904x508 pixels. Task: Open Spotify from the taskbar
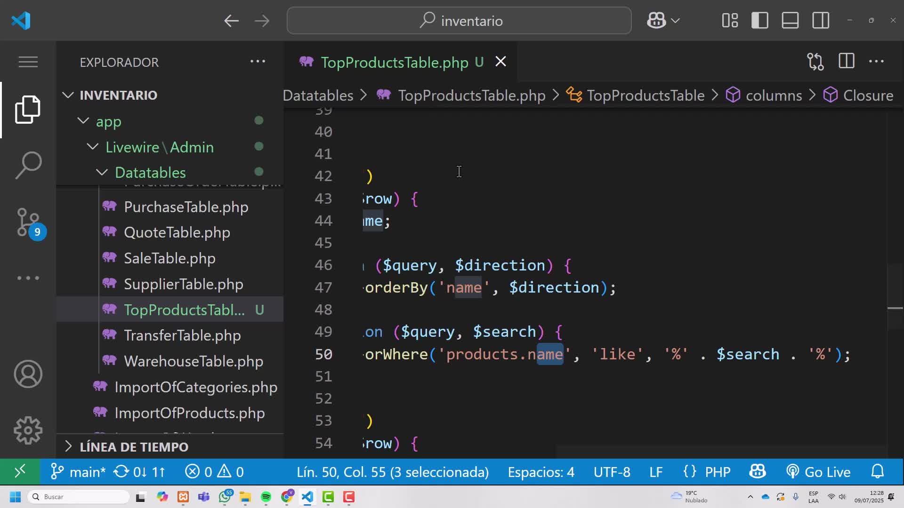[266, 497]
